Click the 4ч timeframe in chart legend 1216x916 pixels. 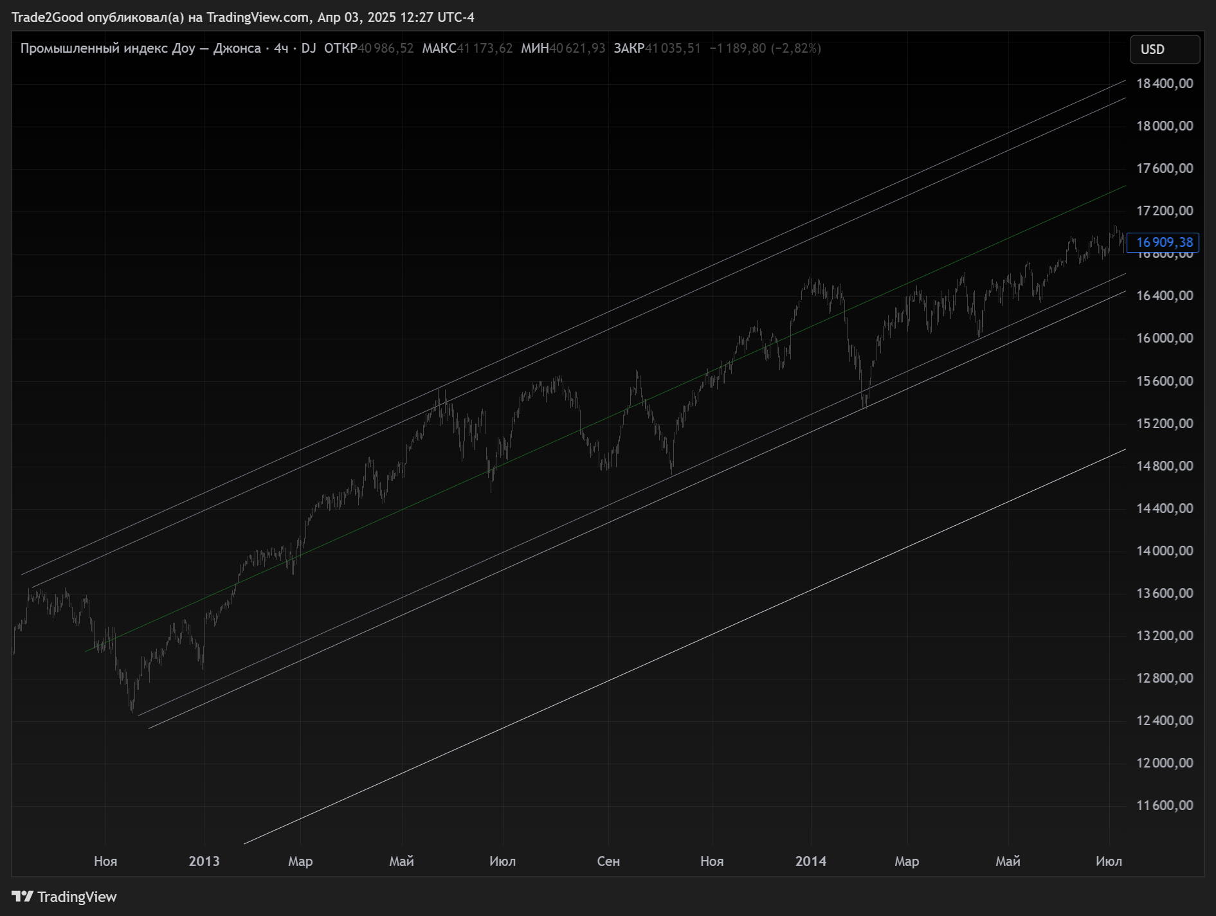point(281,49)
